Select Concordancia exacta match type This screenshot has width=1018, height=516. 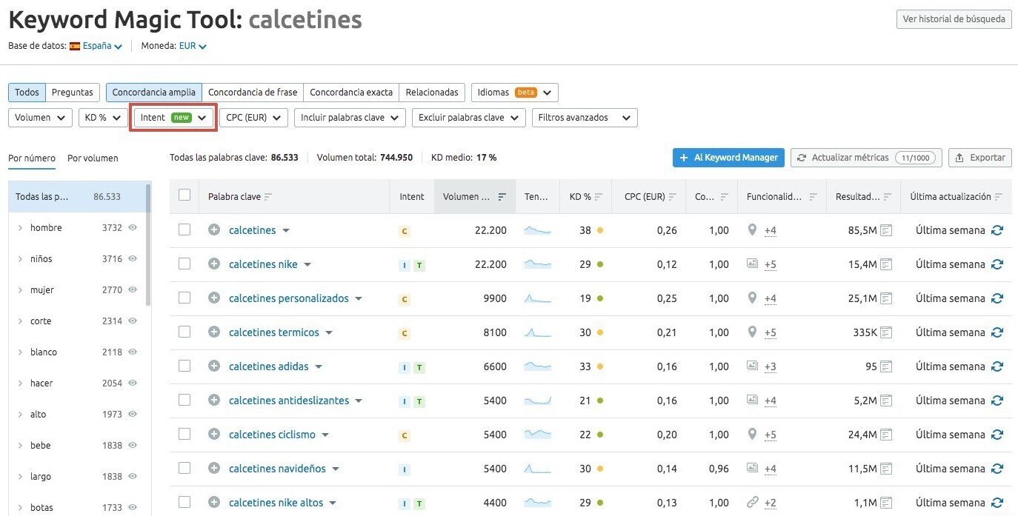350,93
